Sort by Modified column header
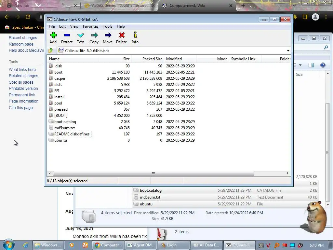333x250 pixels. click(x=180, y=59)
